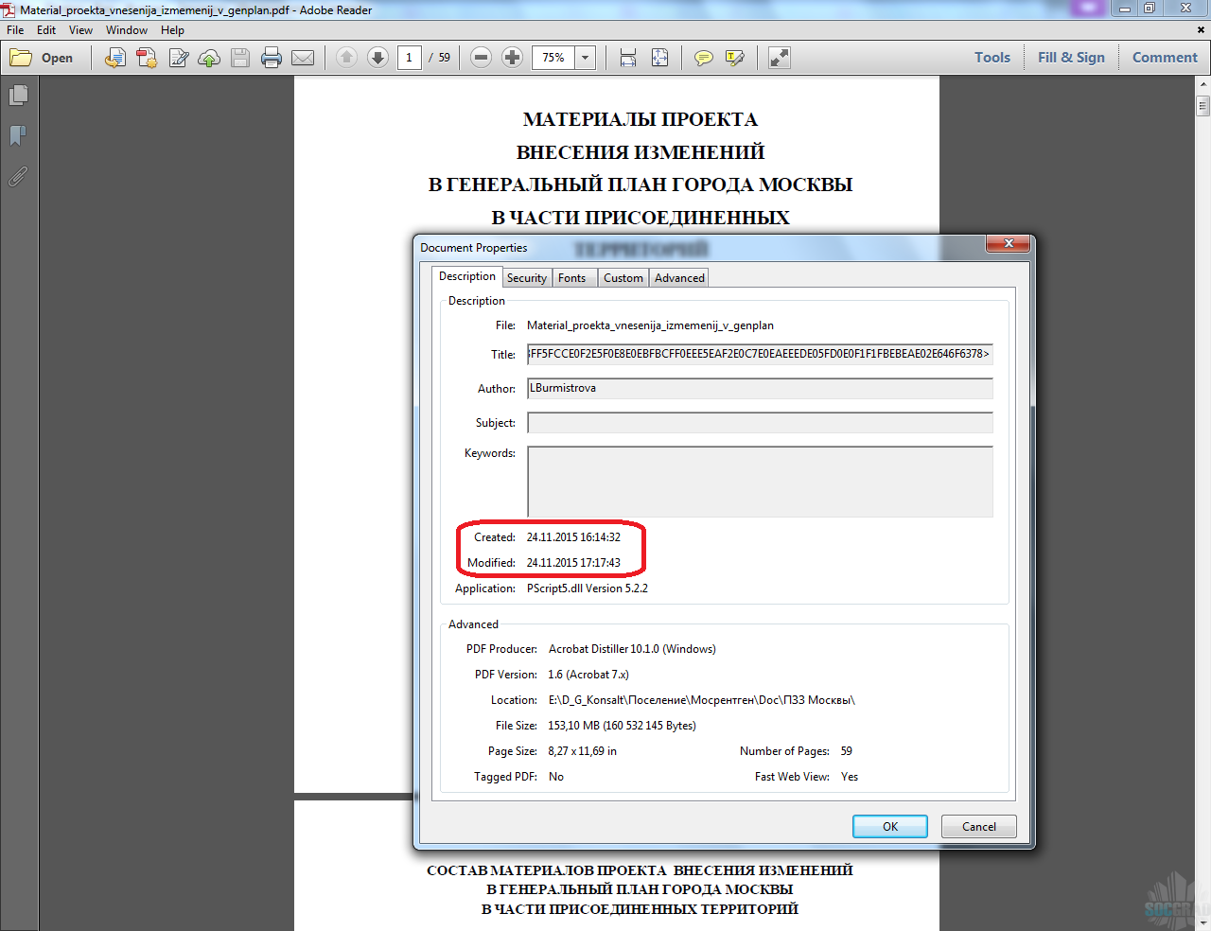Image resolution: width=1211 pixels, height=931 pixels.
Task: Open the attachments paperclip panel
Action: (18, 177)
